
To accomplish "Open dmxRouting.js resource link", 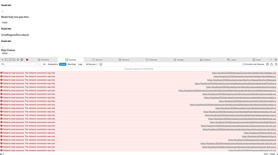I will (x=246, y=108).
